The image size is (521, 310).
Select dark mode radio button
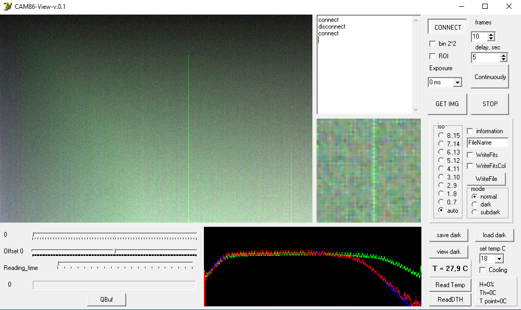[475, 204]
